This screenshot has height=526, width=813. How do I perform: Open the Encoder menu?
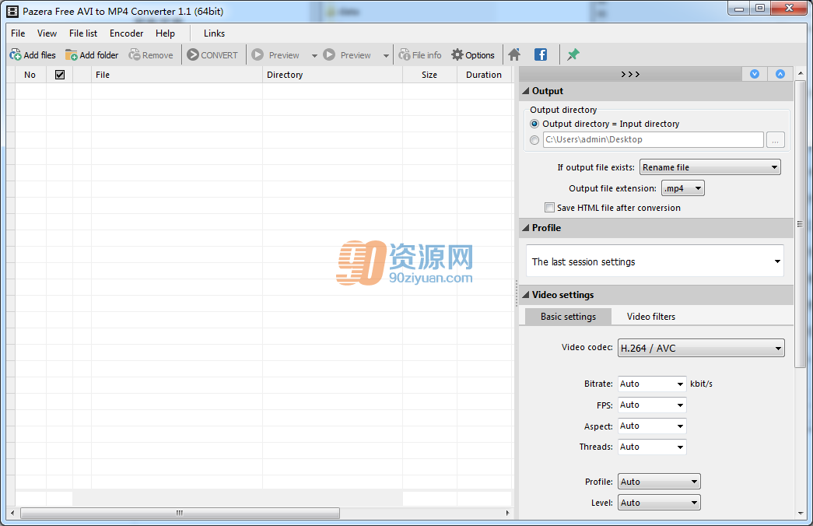(126, 33)
